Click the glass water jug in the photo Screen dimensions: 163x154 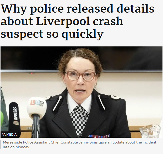click(150, 131)
